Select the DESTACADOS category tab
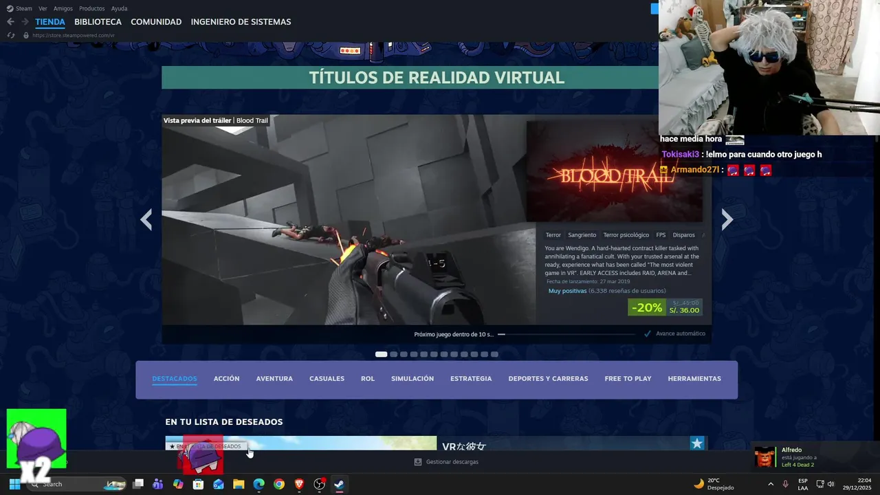The width and height of the screenshot is (880, 495). [x=175, y=379]
